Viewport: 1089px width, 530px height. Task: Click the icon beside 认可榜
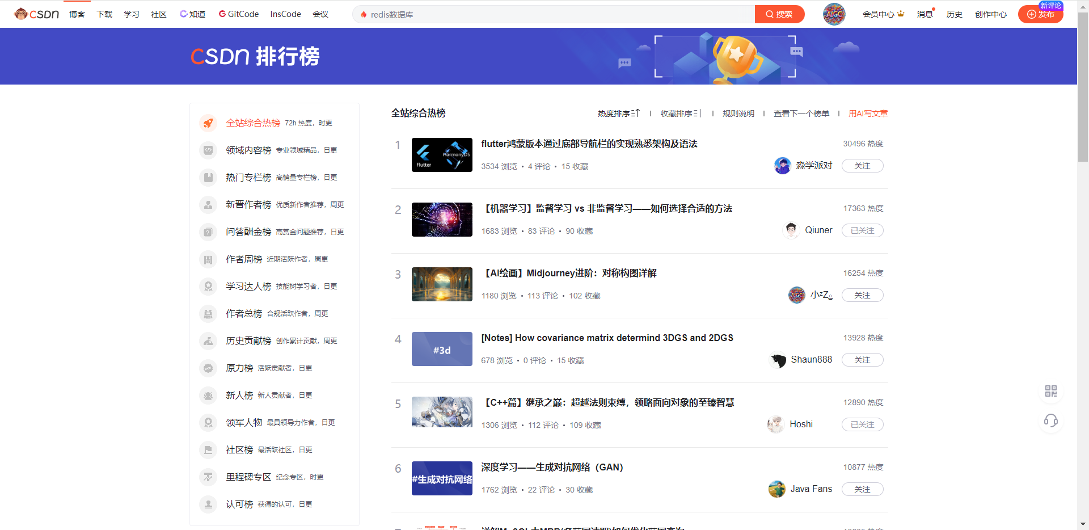208,504
